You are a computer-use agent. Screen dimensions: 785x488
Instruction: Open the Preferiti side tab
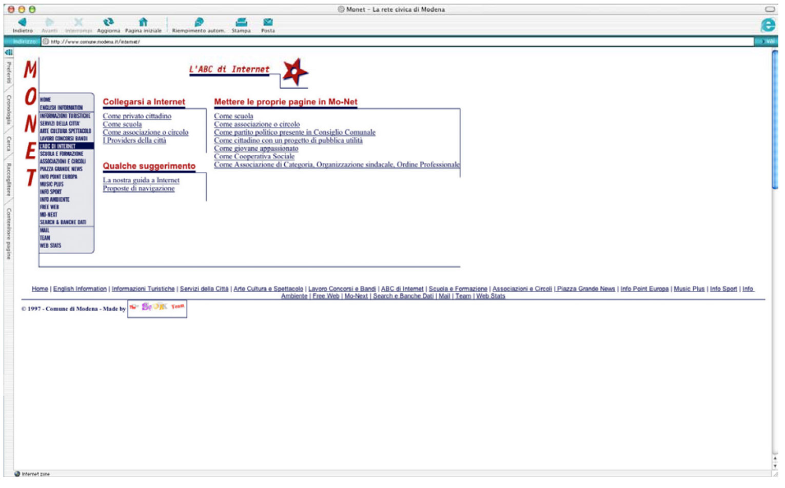pyautogui.click(x=9, y=72)
